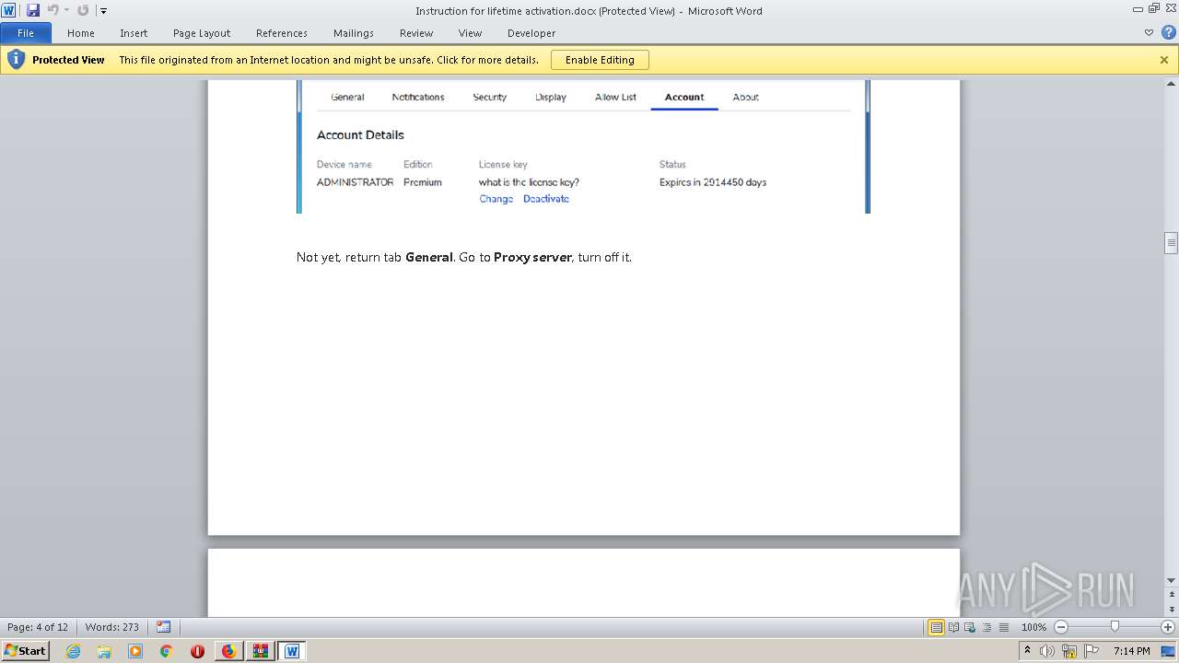Click the macro recording icon in status bar

click(163, 627)
